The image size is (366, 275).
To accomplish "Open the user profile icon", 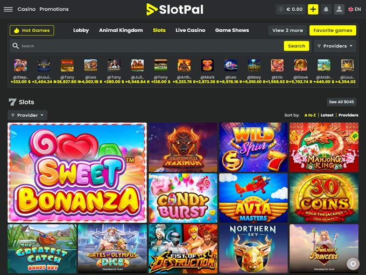I will coord(339,9).
